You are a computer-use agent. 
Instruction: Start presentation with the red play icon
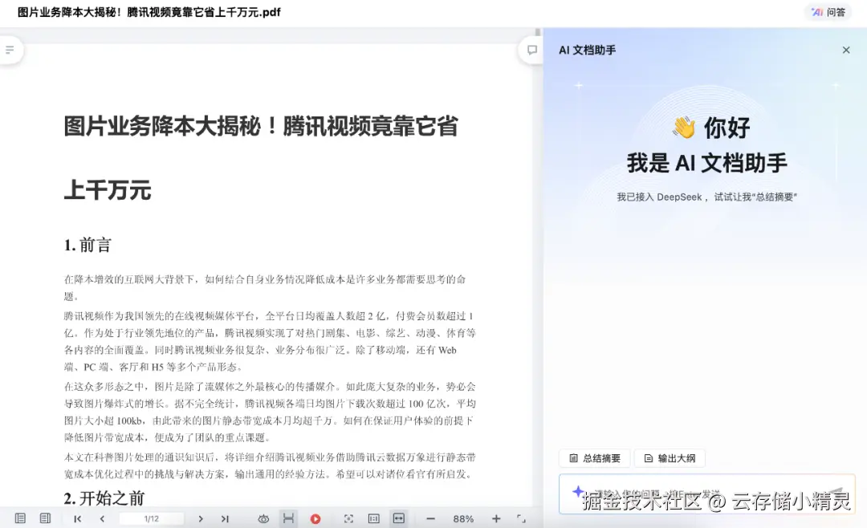click(315, 518)
